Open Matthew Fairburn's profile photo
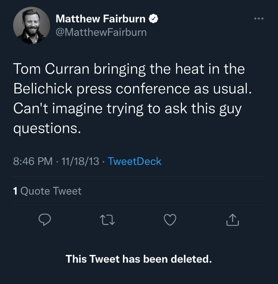This screenshot has width=278, height=284. click(x=31, y=25)
